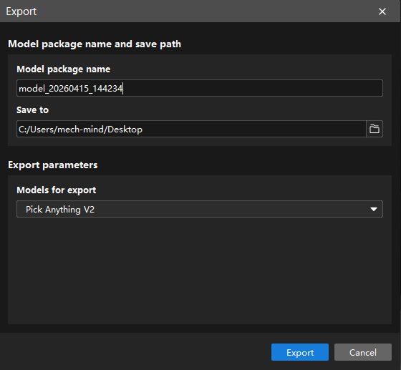Focus the Model package name field

point(200,88)
